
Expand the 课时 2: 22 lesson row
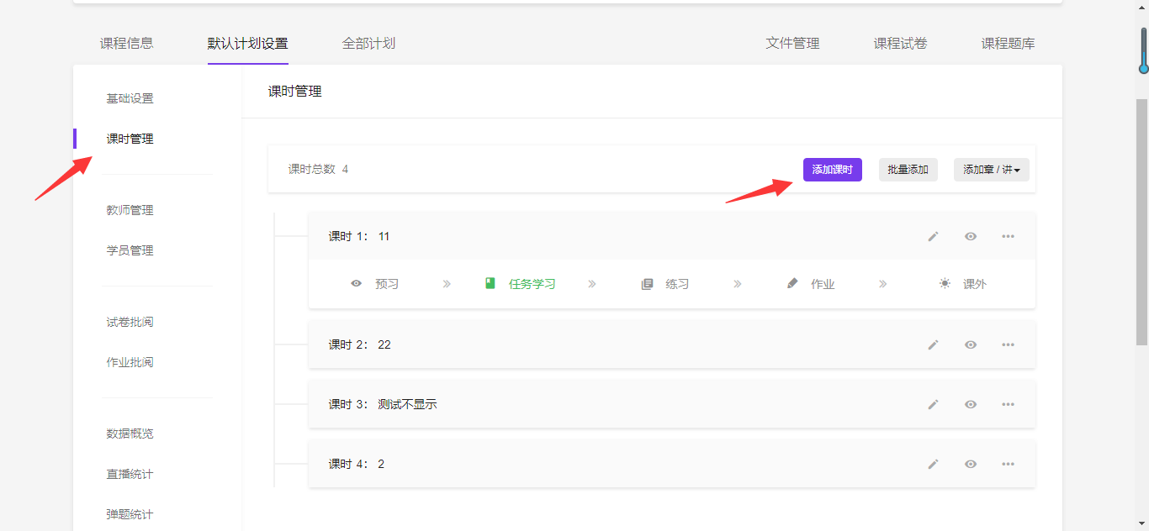pyautogui.click(x=589, y=344)
